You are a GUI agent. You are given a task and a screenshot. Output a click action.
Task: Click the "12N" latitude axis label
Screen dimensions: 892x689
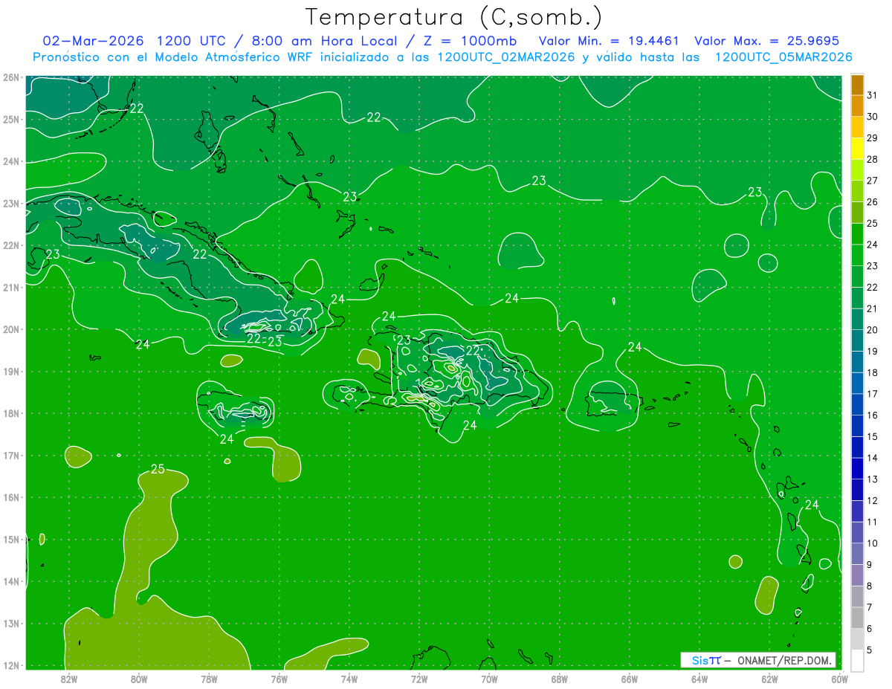[11, 665]
